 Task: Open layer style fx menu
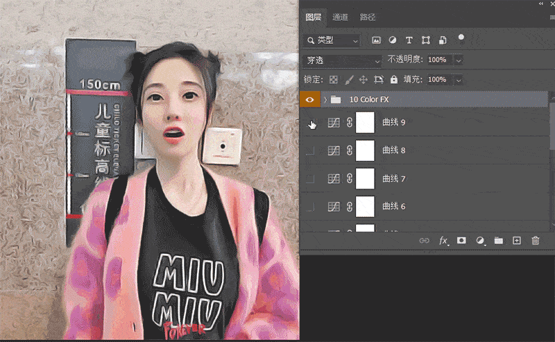pyautogui.click(x=443, y=241)
